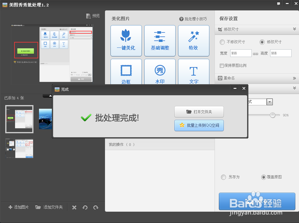Select the 水印 watermark icon
This screenshot has height=223, width=299.
[x=160, y=73]
